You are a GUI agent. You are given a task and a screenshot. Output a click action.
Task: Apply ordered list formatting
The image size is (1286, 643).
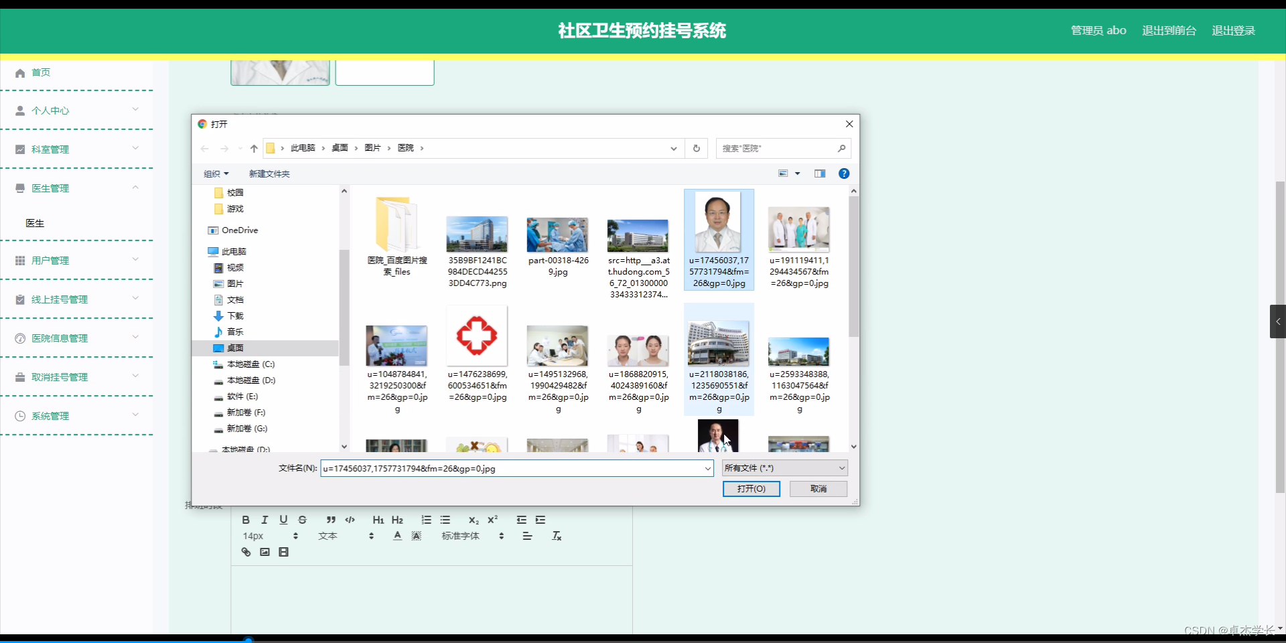tap(426, 520)
